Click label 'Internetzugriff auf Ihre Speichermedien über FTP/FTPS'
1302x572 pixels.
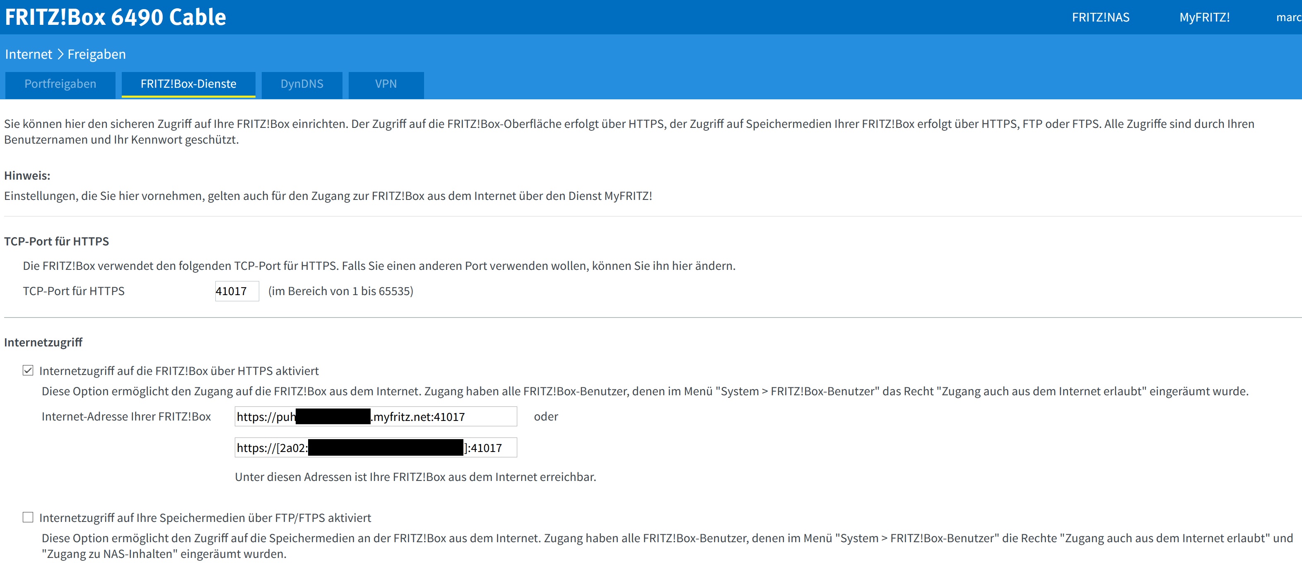click(205, 517)
